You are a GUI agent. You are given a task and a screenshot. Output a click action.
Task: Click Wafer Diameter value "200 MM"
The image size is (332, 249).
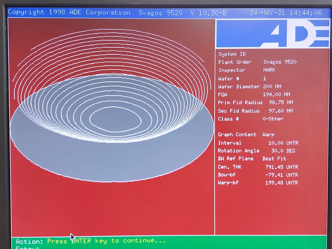pyautogui.click(x=272, y=86)
